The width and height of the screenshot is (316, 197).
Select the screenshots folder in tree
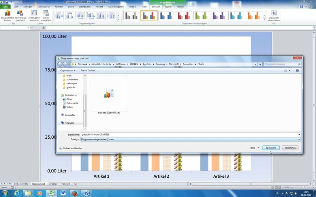(x=72, y=79)
